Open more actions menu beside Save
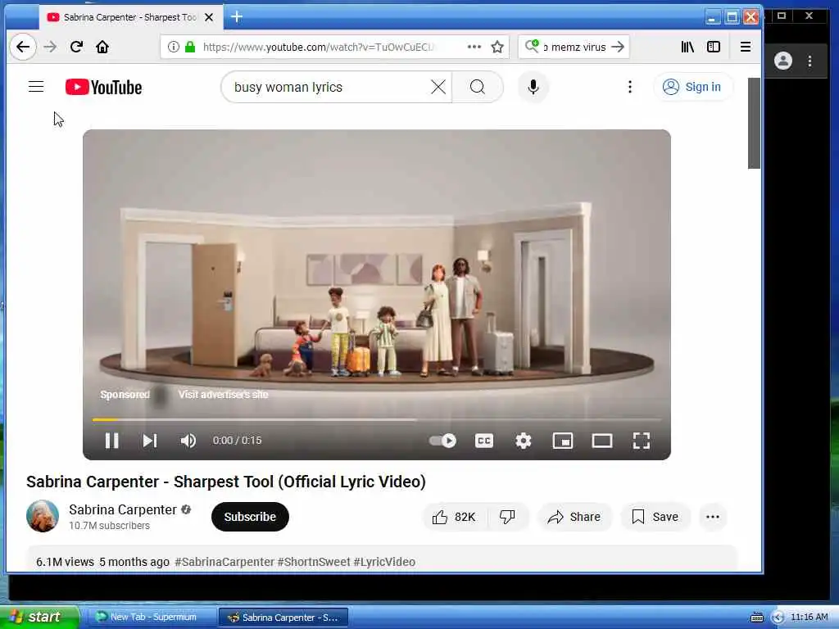Screen dimensions: 839x629 pos(712,517)
